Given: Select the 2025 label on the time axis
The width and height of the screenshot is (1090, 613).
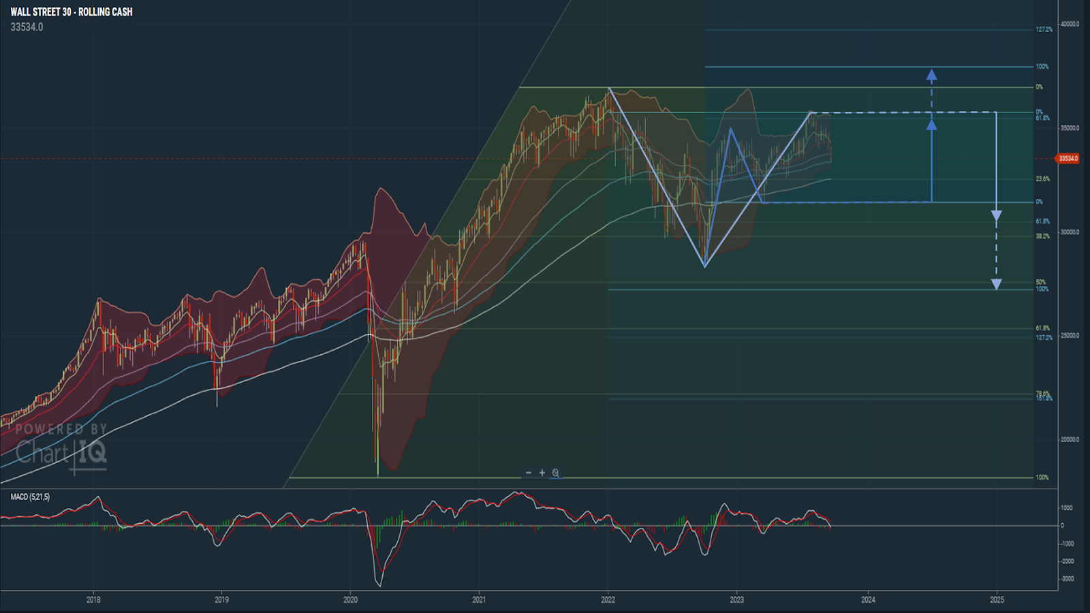Looking at the screenshot, I should click(x=997, y=600).
